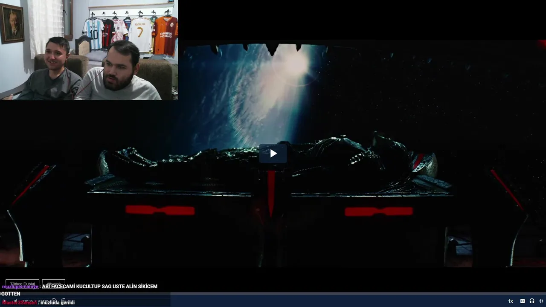
Task: Click the muzlupismaniye chat username
Action: point(20,287)
